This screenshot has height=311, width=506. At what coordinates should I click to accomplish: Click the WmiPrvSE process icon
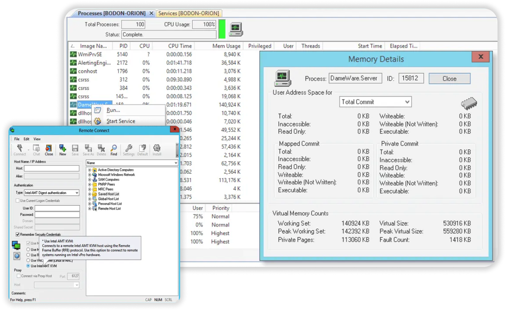pos(73,54)
